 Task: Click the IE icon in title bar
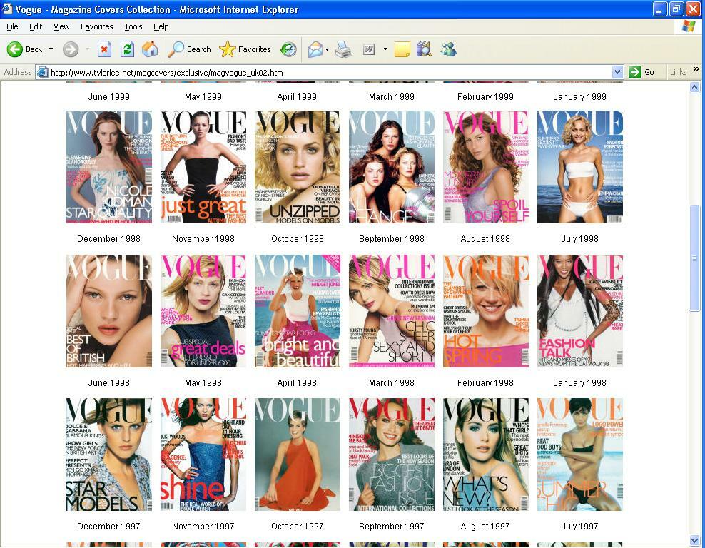click(x=7, y=9)
